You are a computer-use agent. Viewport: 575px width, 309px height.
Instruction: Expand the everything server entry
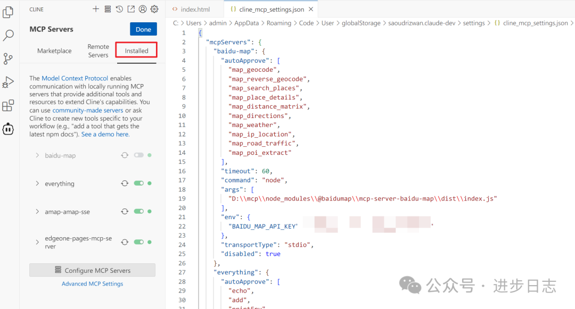tap(37, 183)
